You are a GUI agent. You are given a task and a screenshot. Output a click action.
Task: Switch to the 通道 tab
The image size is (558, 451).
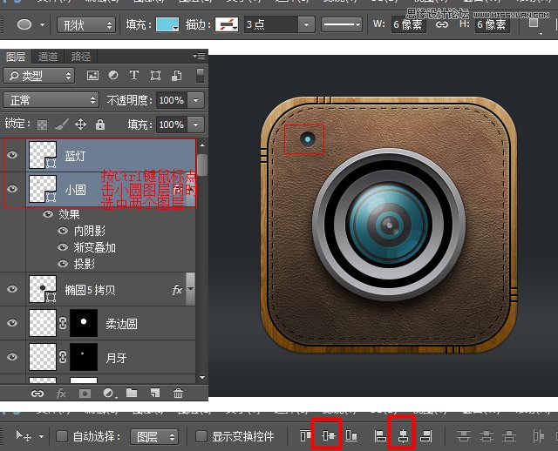click(x=48, y=57)
